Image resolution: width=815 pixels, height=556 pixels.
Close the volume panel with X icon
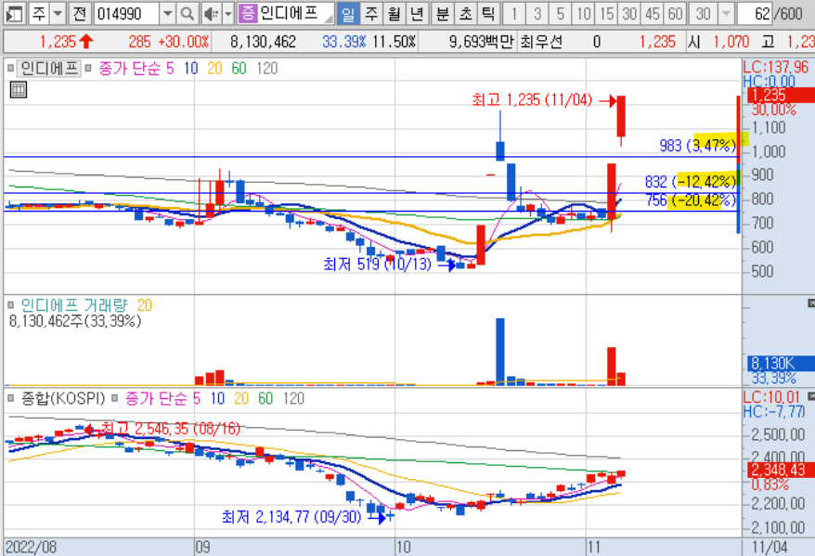point(811,303)
